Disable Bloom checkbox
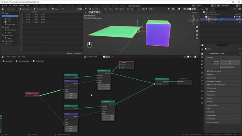This screenshot has height=136, width=242. click(208, 74)
